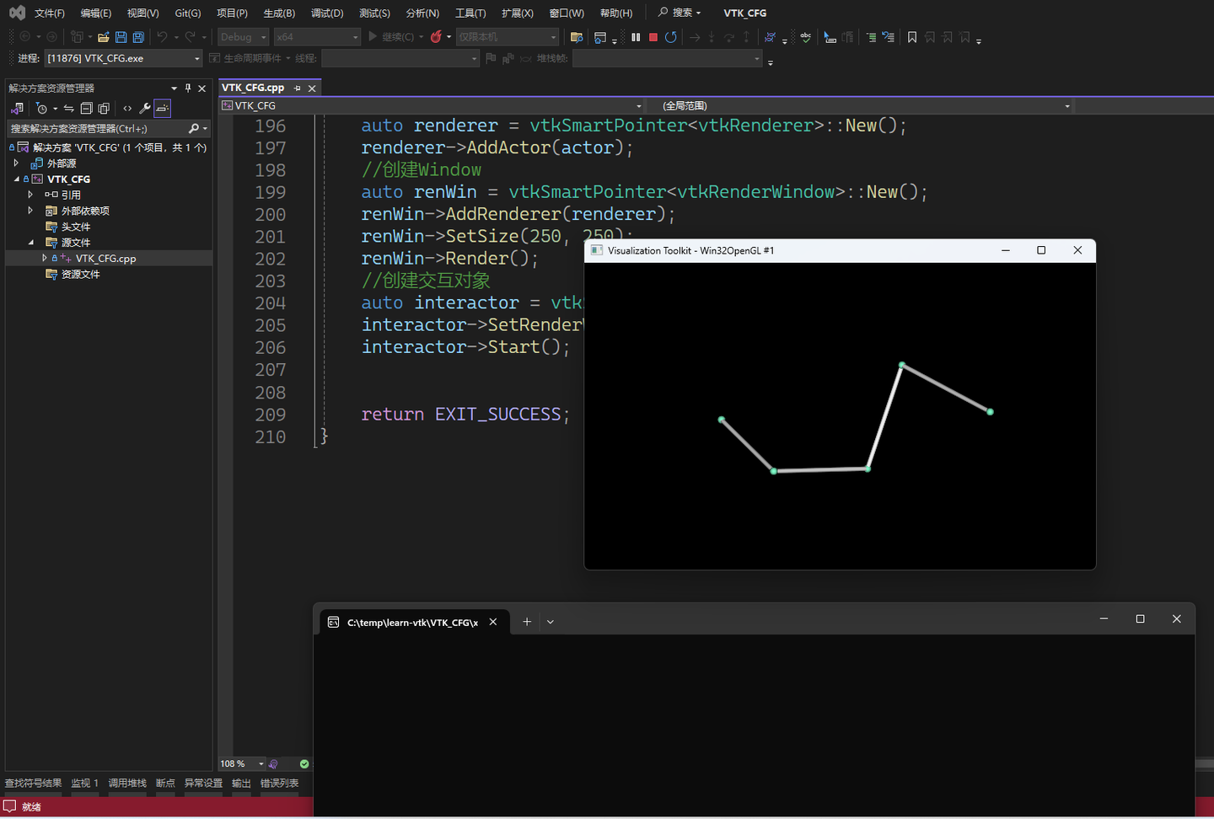Viewport: 1214px width, 819px height.
Task: Click pending changes filter clock icon
Action: [41, 108]
